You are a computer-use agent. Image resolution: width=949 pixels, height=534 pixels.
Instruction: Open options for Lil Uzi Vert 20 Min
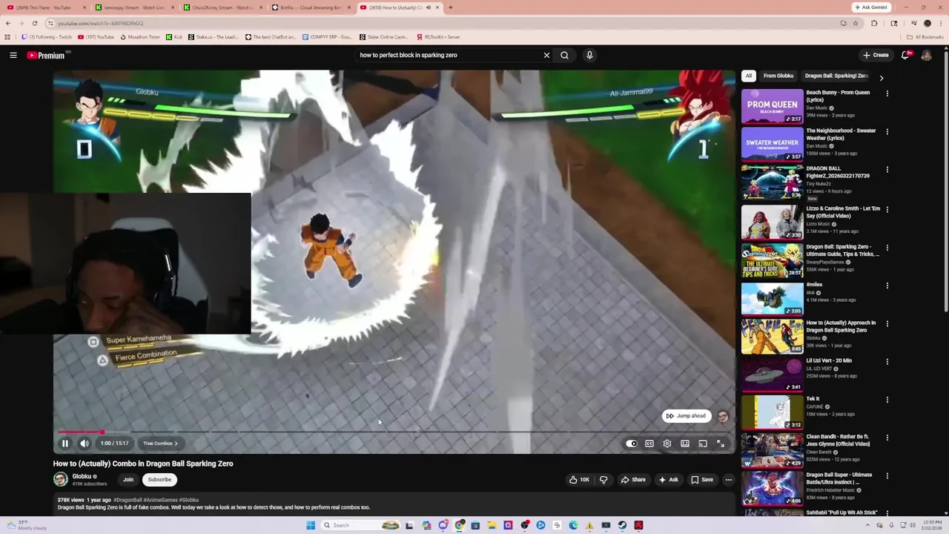(x=887, y=362)
